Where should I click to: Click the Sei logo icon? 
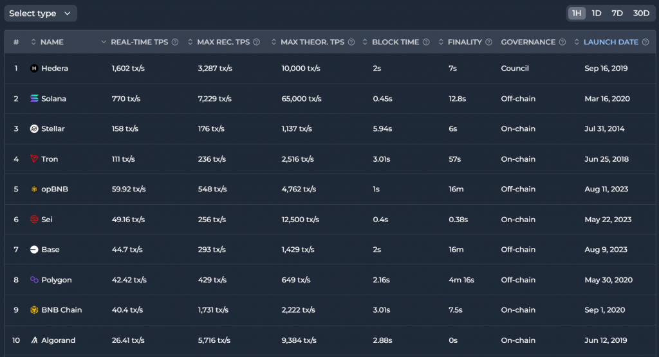[x=34, y=220]
